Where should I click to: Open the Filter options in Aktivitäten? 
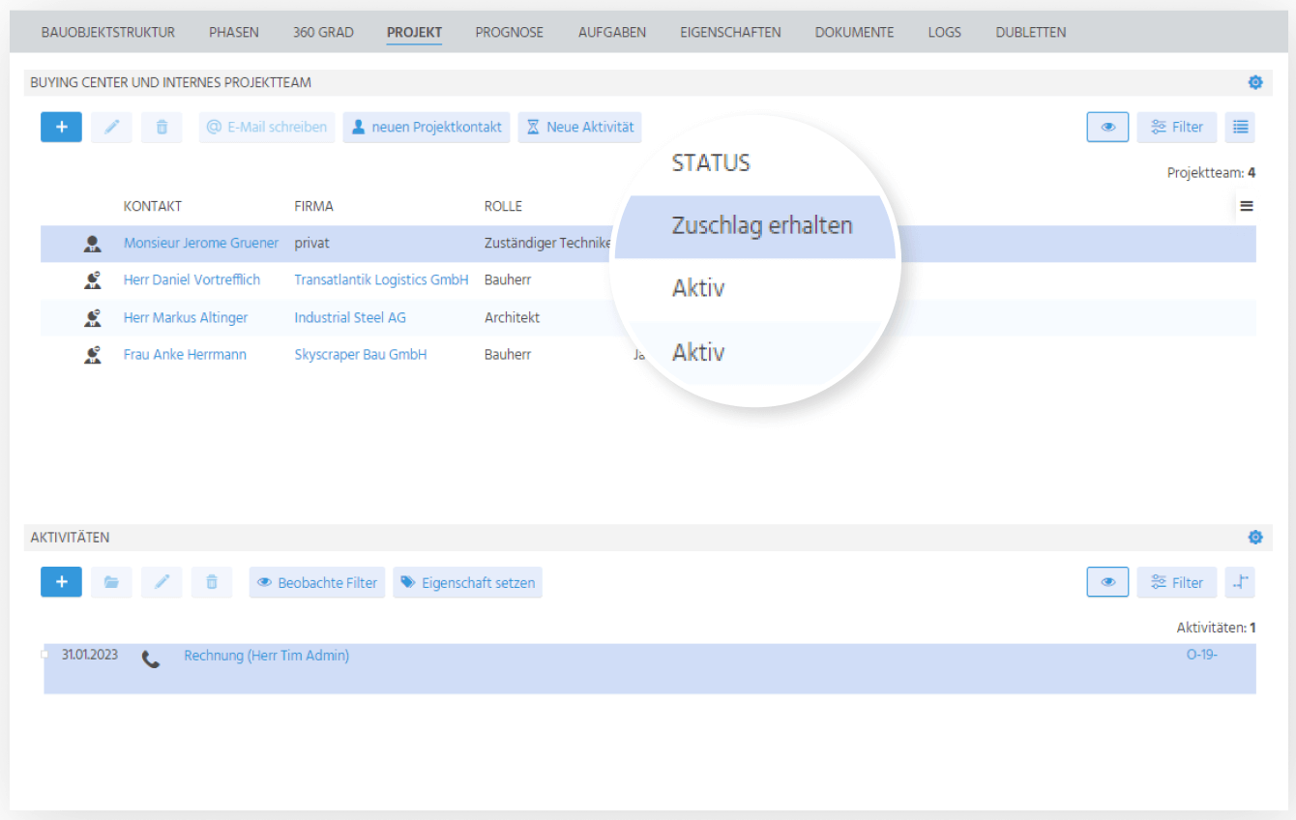(x=1177, y=582)
